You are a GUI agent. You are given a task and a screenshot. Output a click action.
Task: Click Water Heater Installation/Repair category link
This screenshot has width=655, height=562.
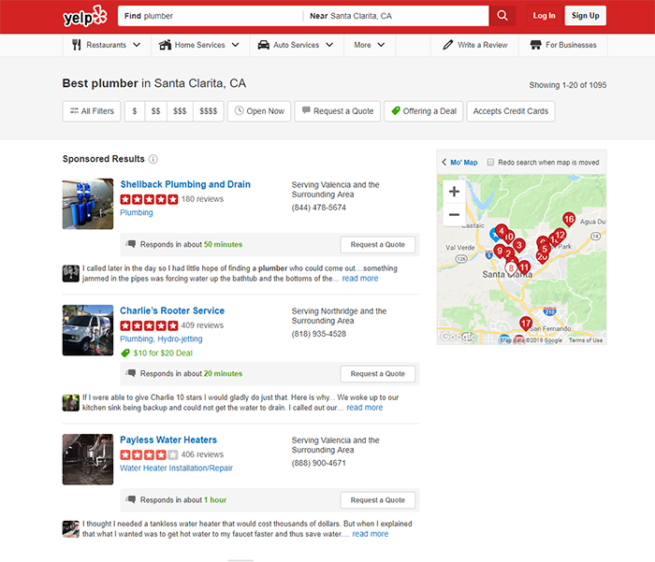[x=176, y=468]
